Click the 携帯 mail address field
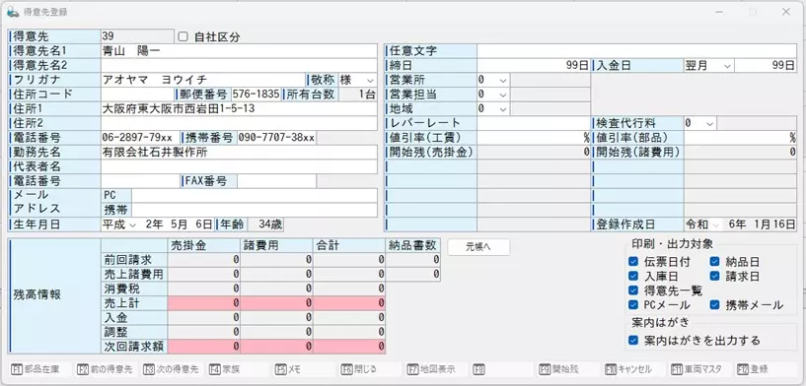 coord(255,210)
